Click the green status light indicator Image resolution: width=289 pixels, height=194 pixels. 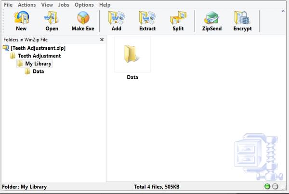(x=267, y=186)
